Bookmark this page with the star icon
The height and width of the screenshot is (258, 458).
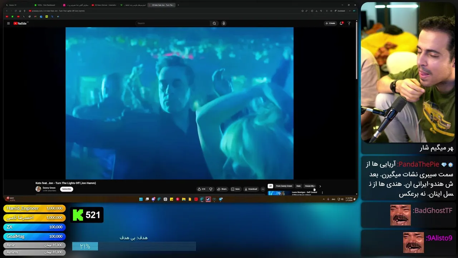pos(302,11)
